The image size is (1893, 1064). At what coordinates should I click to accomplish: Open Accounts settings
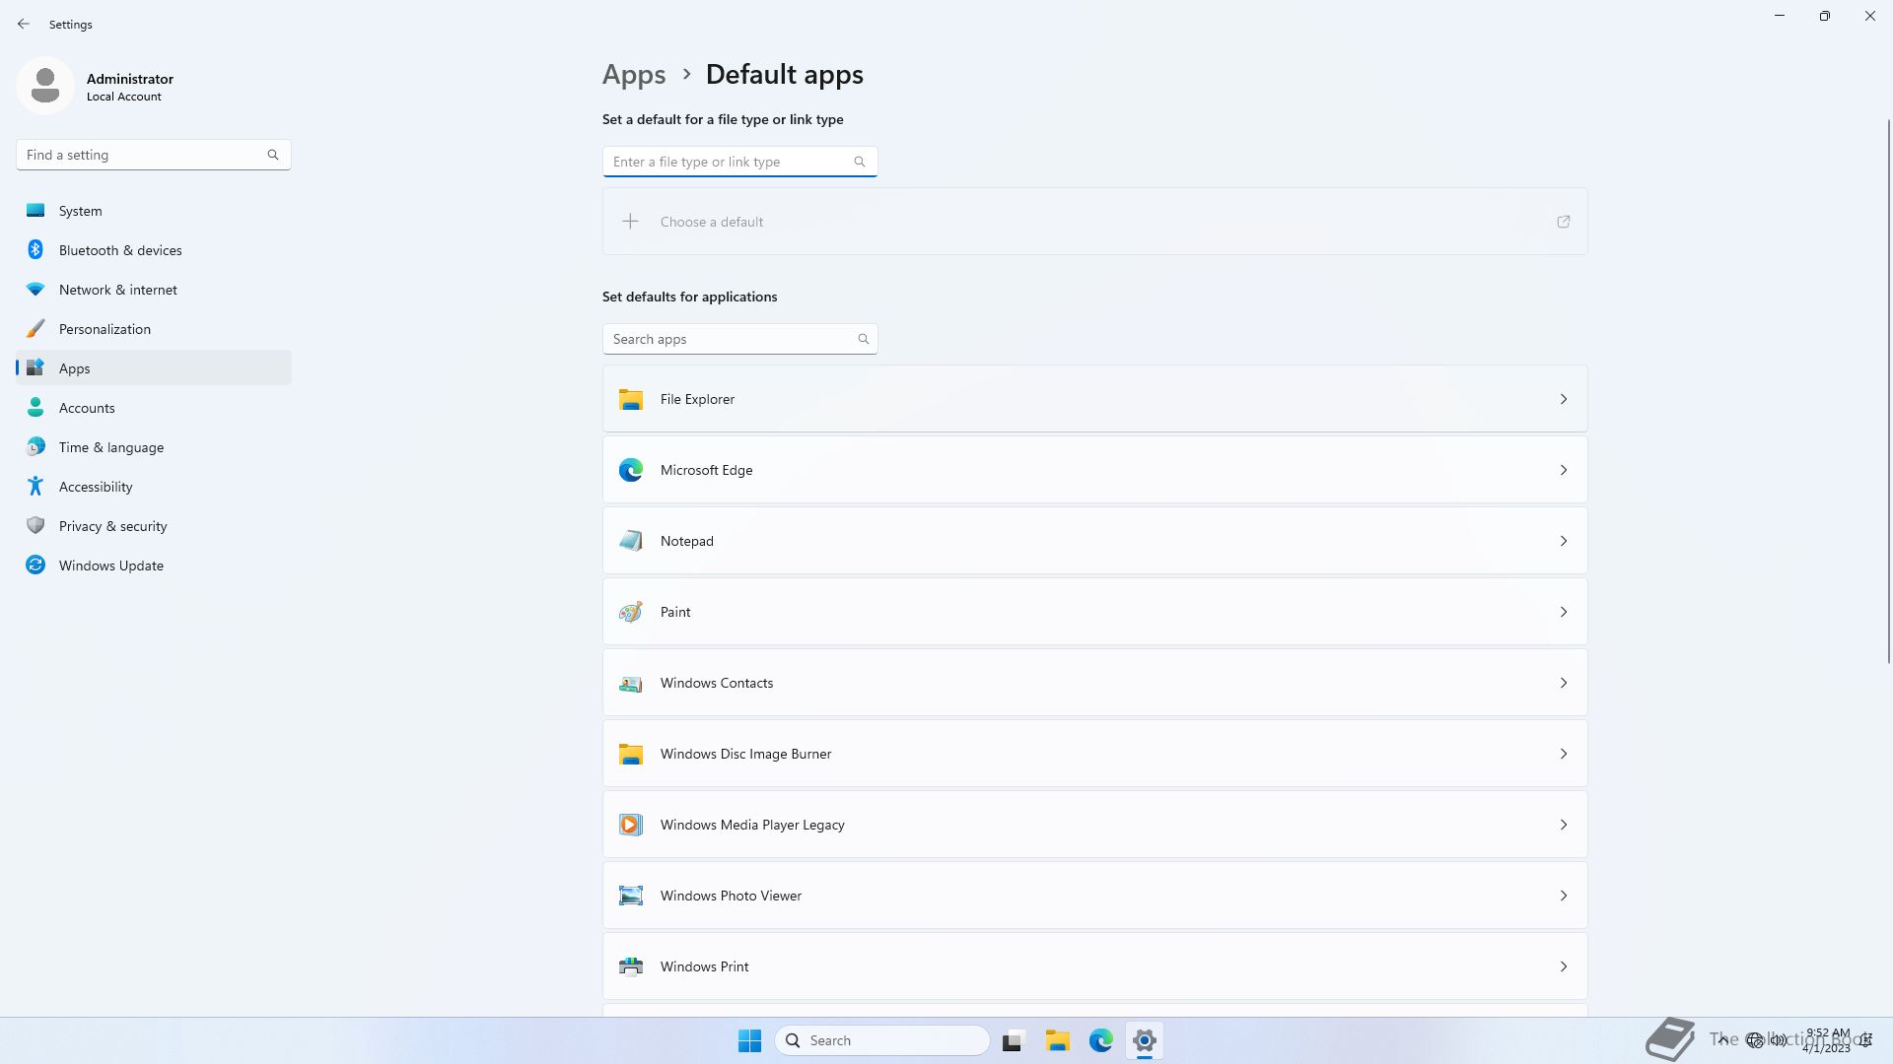[x=154, y=408]
